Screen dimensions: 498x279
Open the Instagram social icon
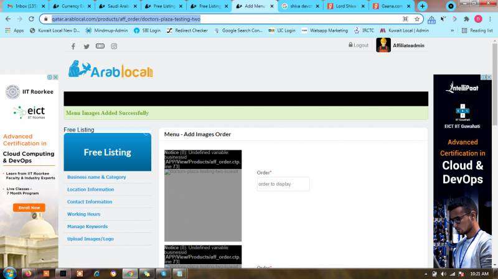[114, 46]
